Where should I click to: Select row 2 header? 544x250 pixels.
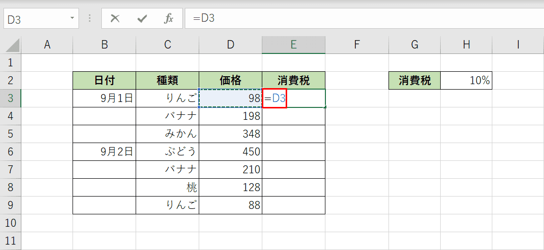pyautogui.click(x=10, y=81)
